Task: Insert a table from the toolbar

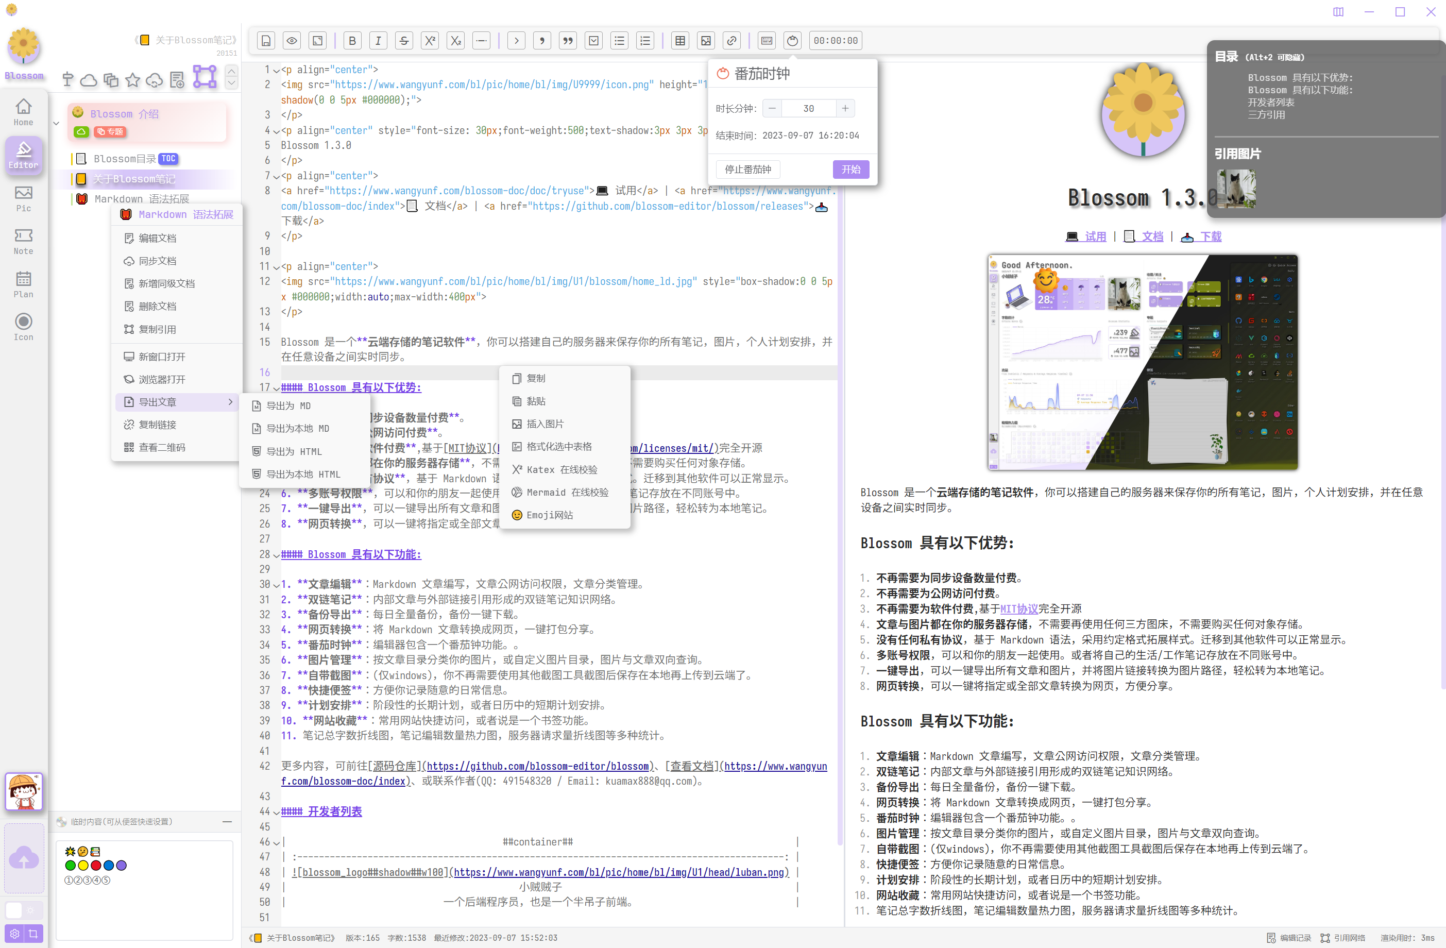Action: point(680,41)
